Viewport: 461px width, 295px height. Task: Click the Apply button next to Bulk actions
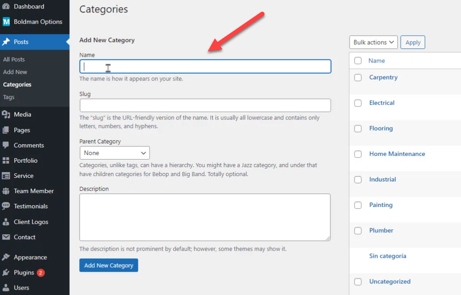tap(413, 42)
